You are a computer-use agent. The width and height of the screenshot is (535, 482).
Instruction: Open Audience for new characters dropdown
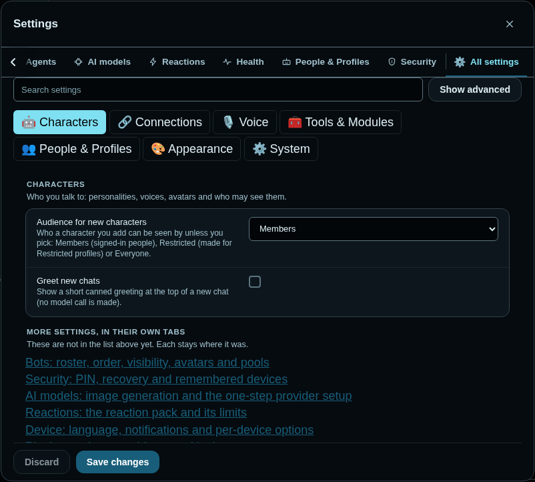point(374,229)
